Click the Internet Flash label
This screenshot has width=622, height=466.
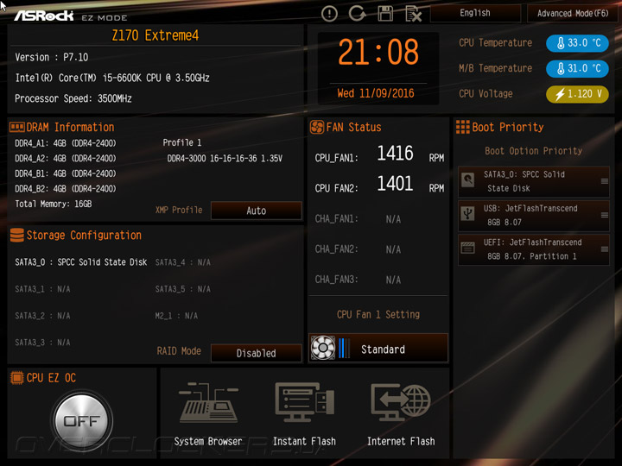[401, 442]
